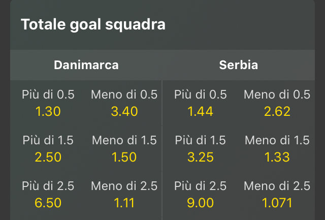Pick Danimarca Meno di 0.5 at 3.40
Screen dimensions: 325x220
coord(124,103)
